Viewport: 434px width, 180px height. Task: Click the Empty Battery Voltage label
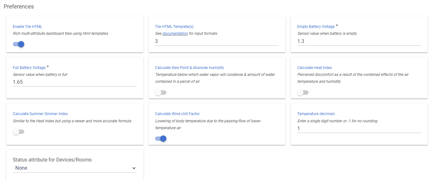click(316, 27)
